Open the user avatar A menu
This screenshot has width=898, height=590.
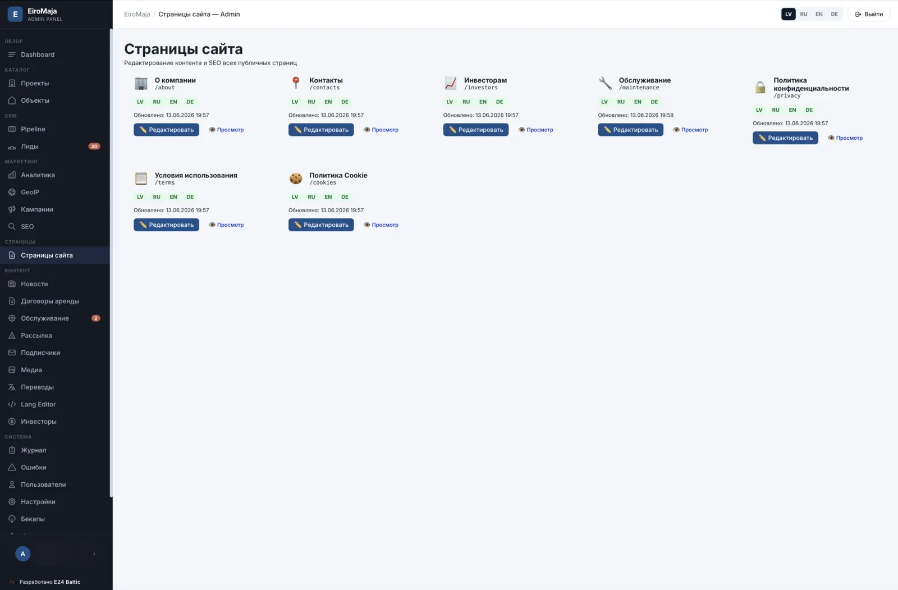(x=22, y=554)
